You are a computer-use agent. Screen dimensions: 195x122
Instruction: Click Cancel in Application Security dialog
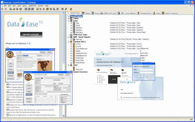pyautogui.click(x=147, y=76)
